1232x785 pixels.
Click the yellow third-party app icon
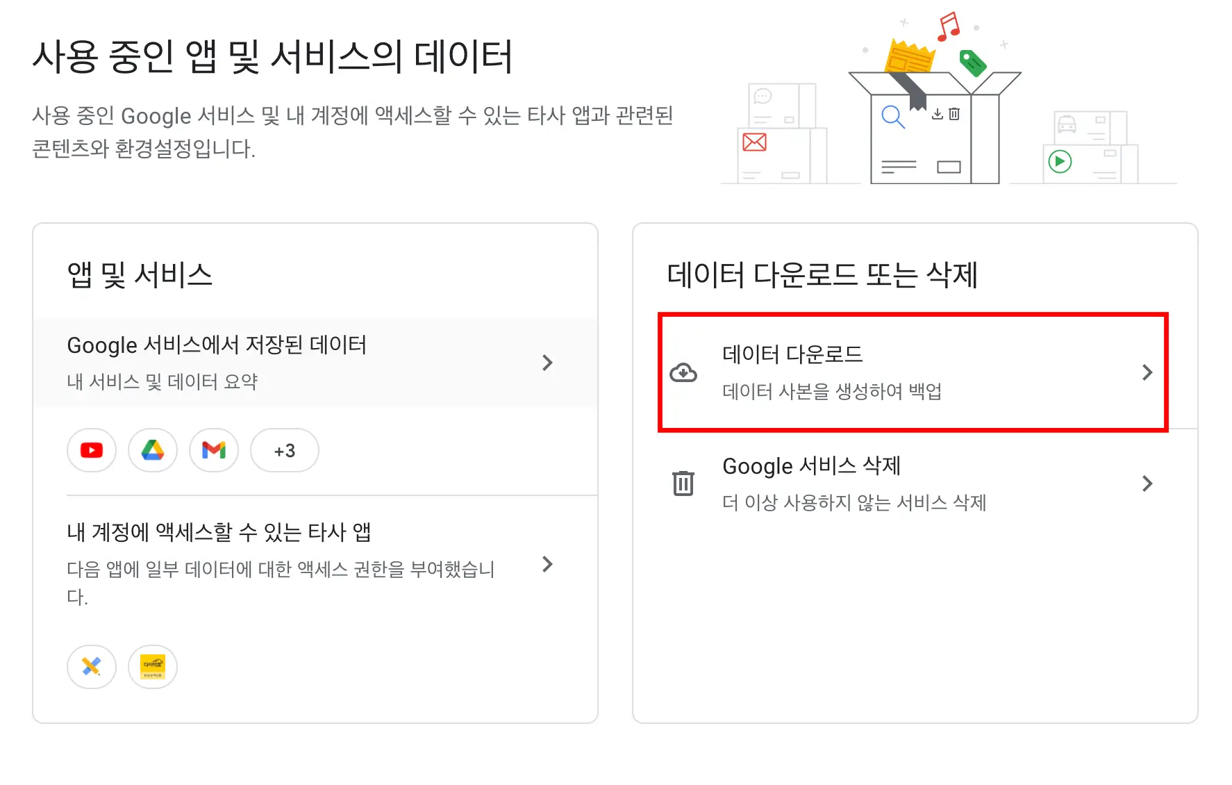tap(153, 667)
